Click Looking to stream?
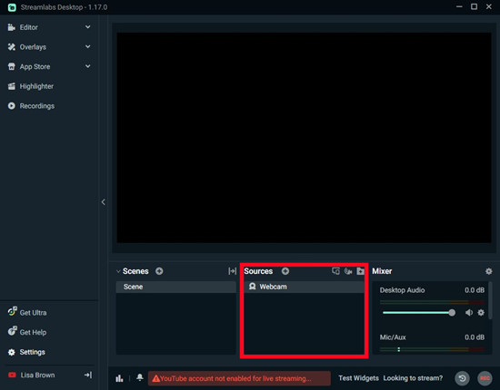This screenshot has width=500, height=390. point(413,378)
